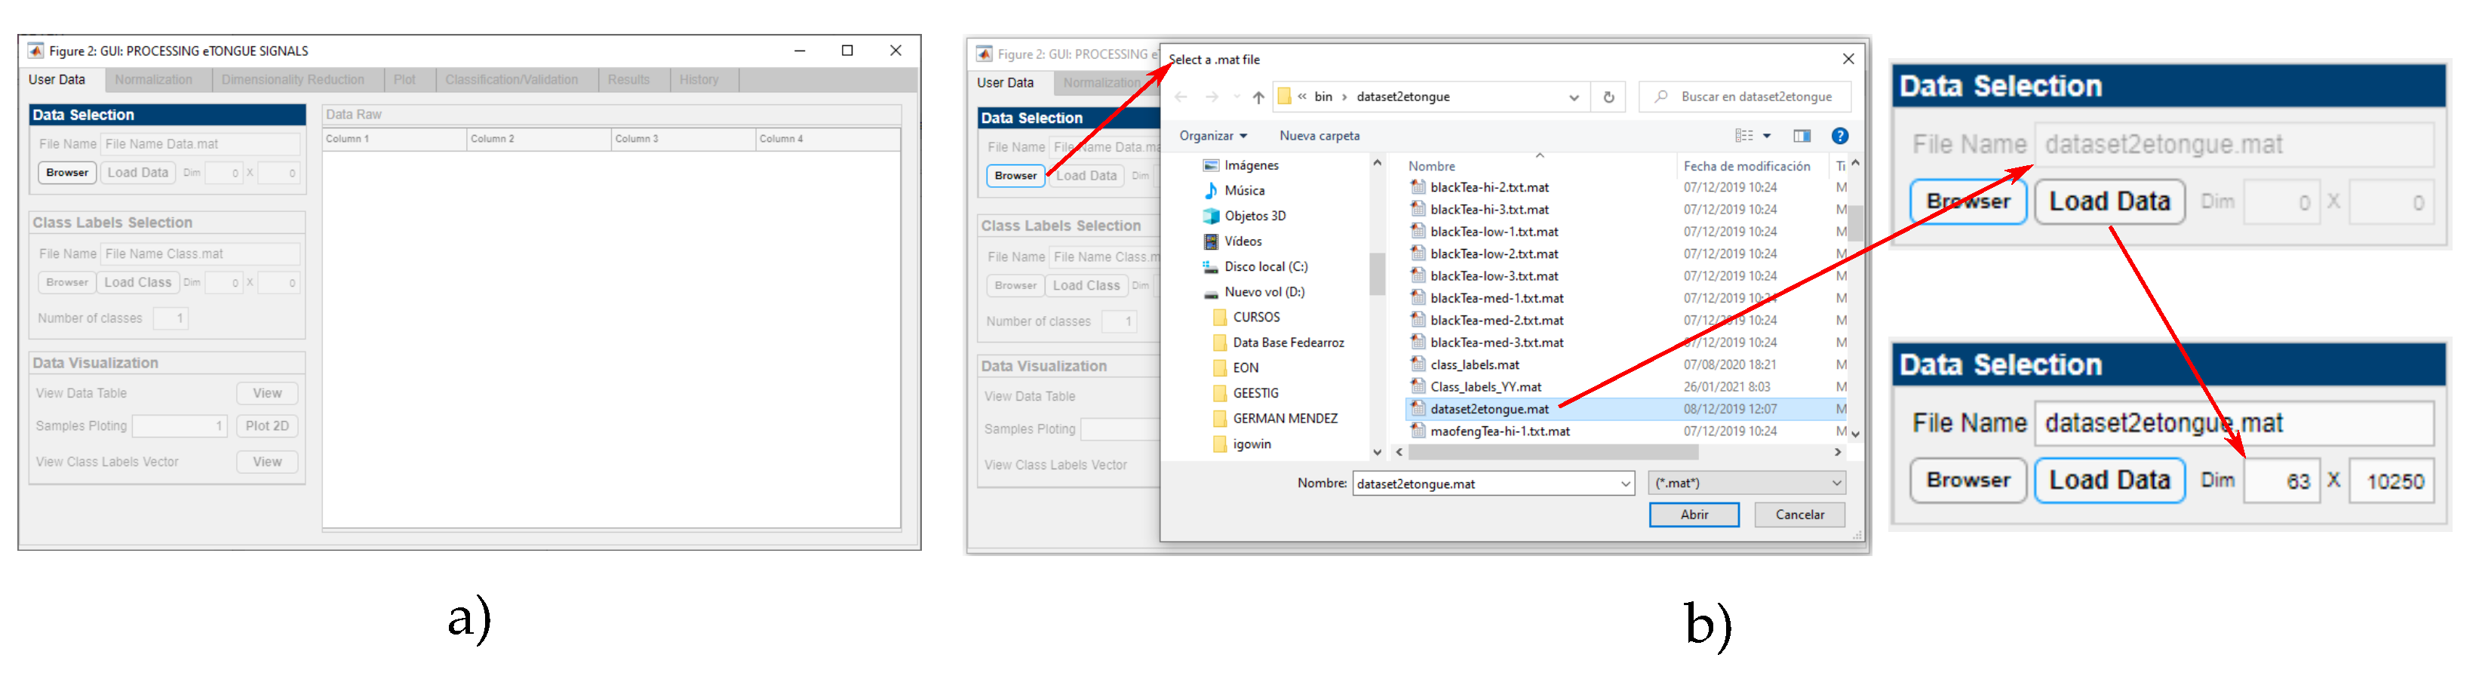Expand the address bar previous locations chevron
Screen dimensions: 2476x673
(1574, 97)
